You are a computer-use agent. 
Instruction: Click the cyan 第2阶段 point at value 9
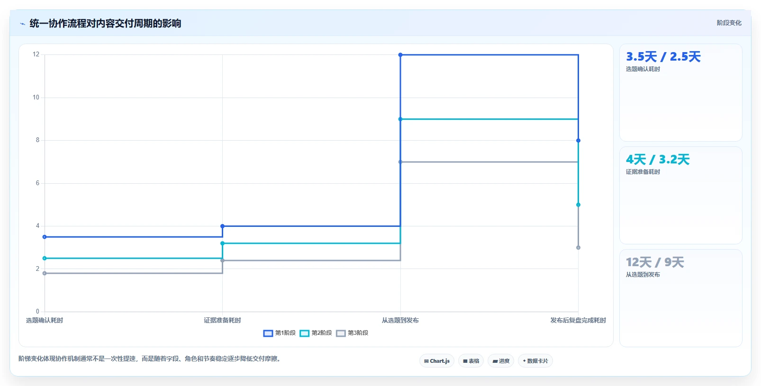click(400, 119)
